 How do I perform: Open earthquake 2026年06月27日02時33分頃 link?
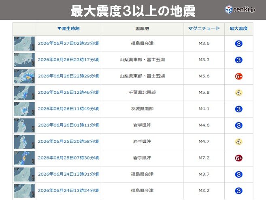(x=68, y=43)
